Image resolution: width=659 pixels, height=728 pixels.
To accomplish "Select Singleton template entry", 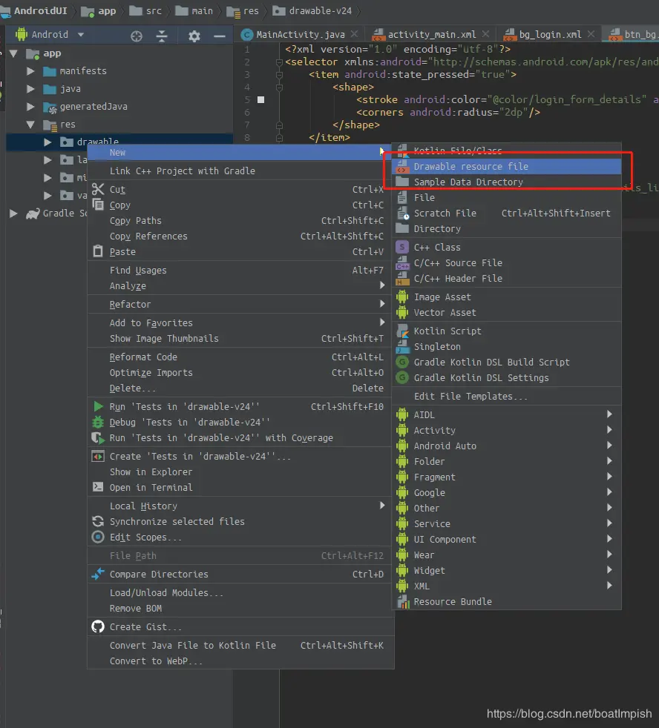I will (x=507, y=346).
